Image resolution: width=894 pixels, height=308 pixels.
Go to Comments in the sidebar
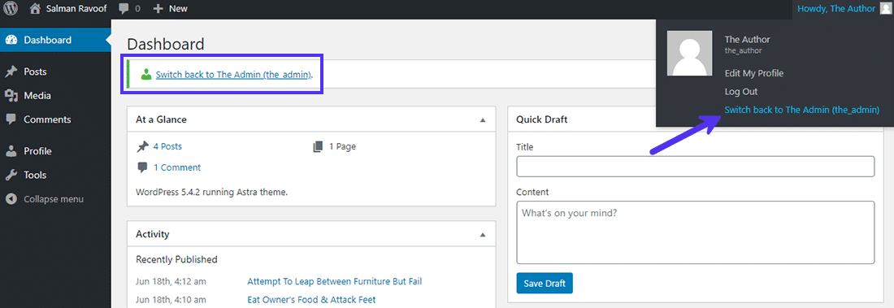pos(47,119)
